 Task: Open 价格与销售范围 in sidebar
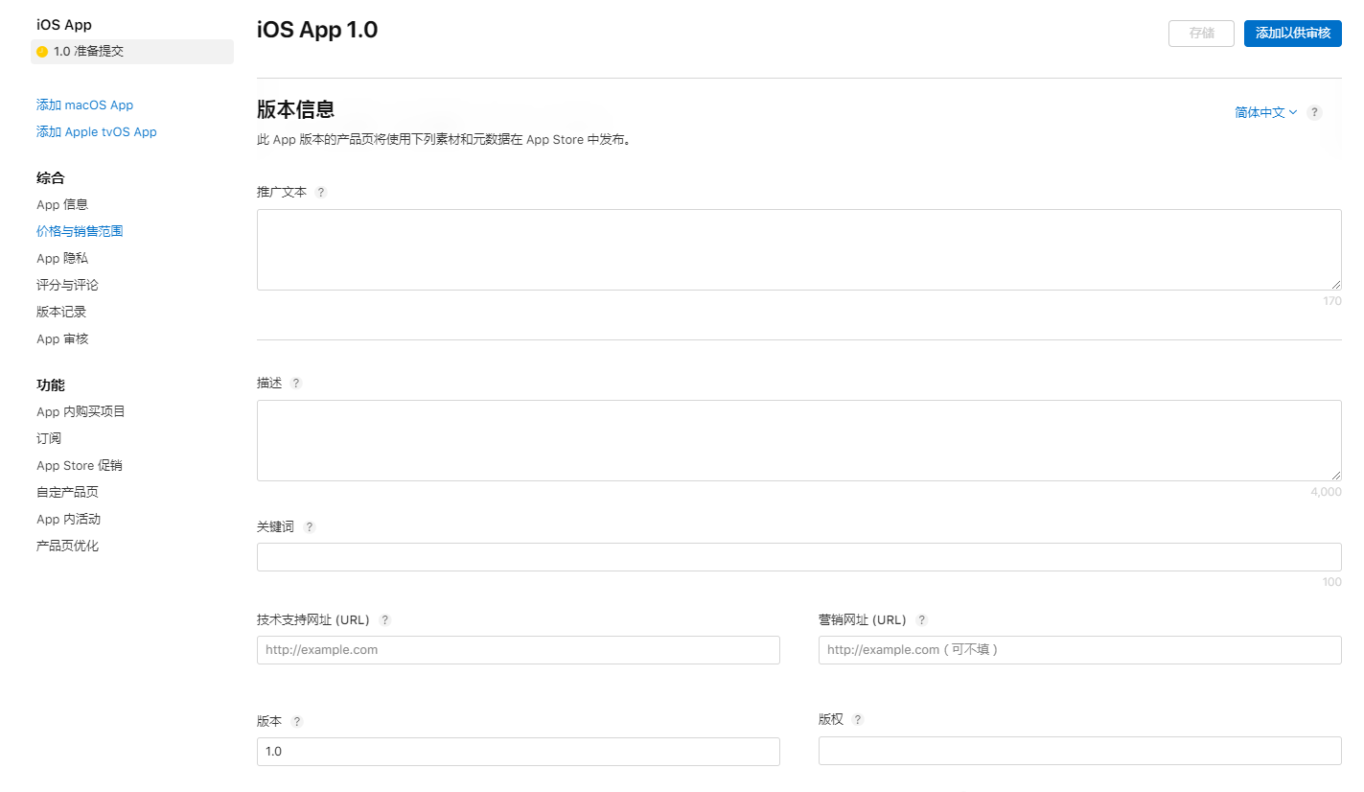pos(80,231)
